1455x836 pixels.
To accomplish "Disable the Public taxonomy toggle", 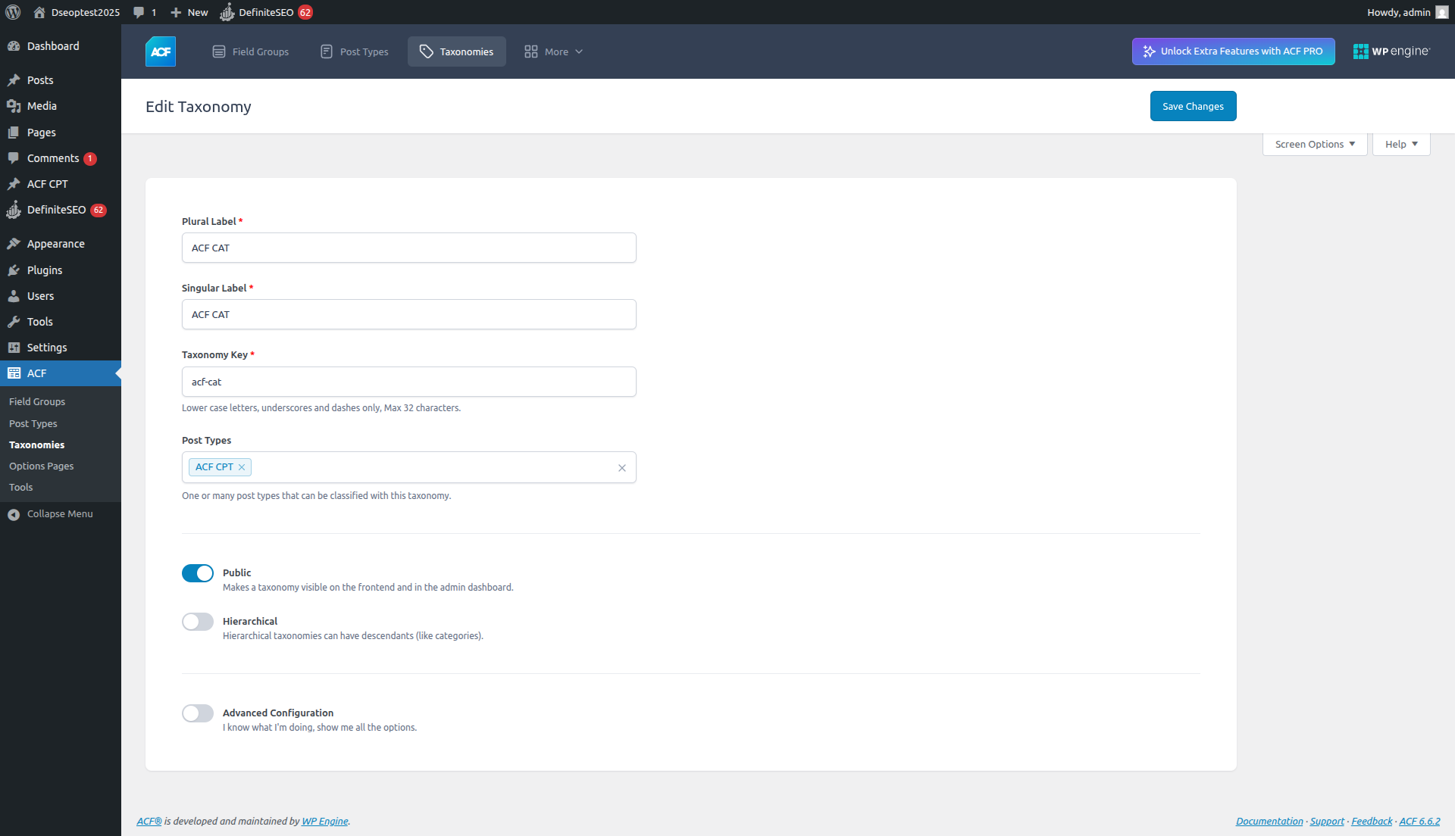I will point(197,573).
